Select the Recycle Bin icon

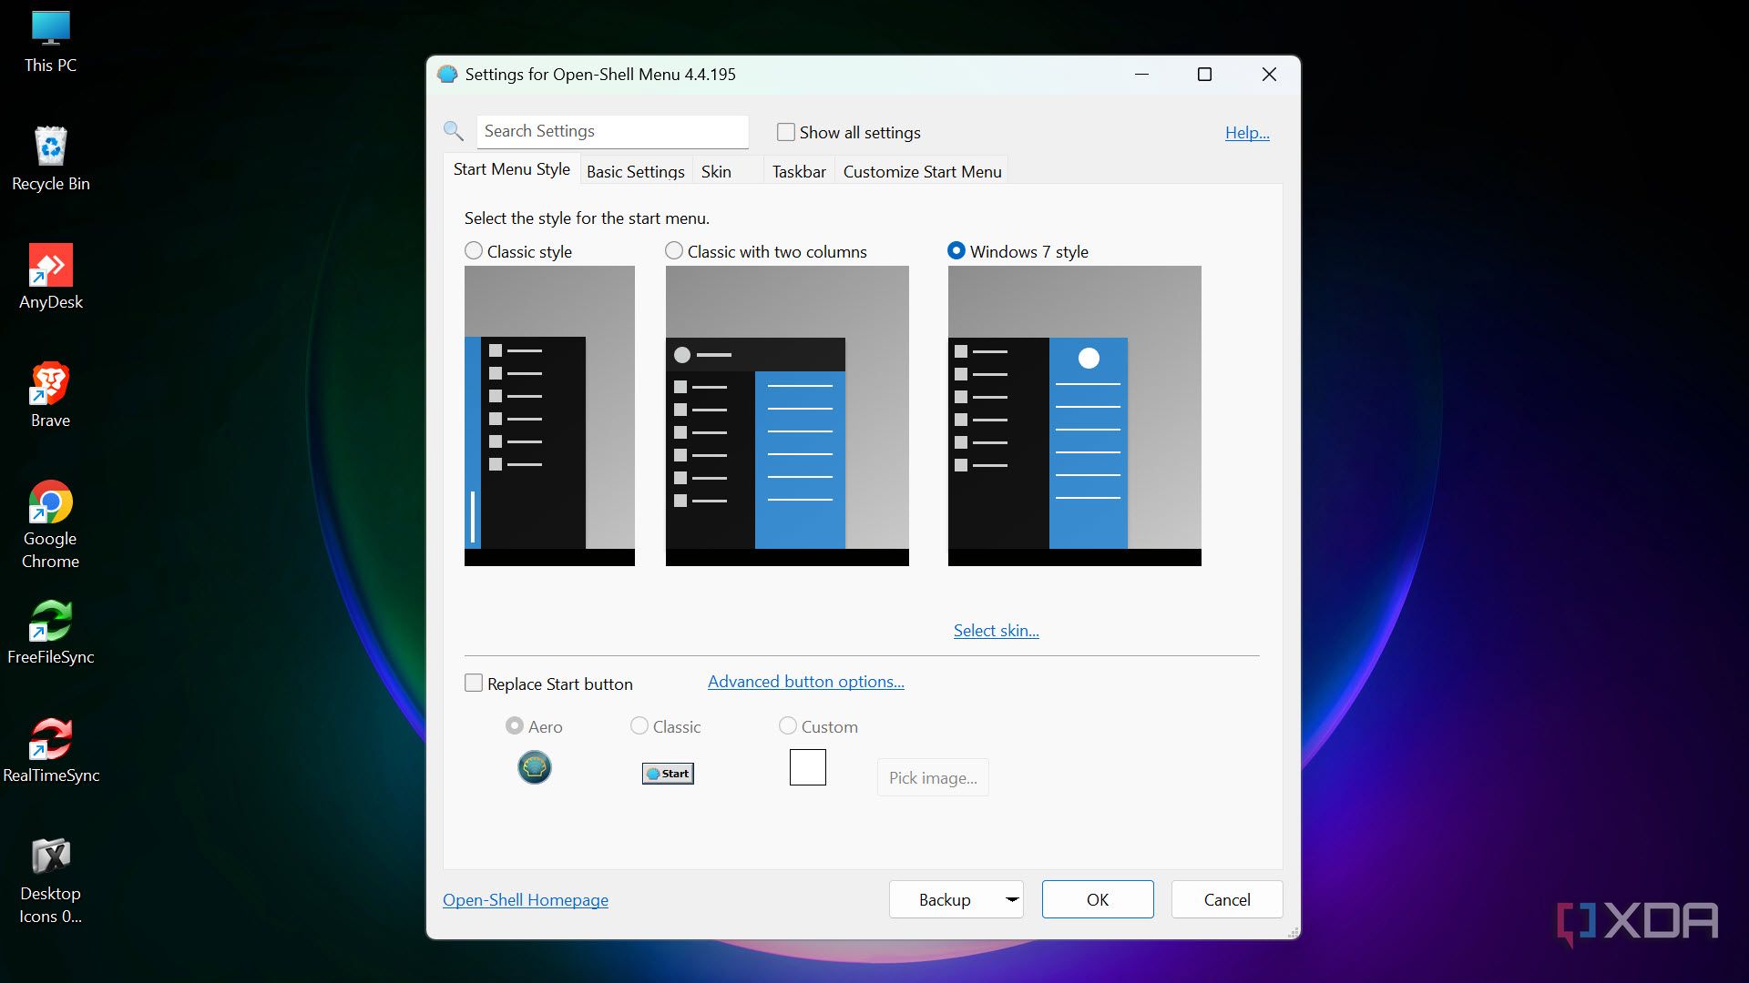[51, 147]
